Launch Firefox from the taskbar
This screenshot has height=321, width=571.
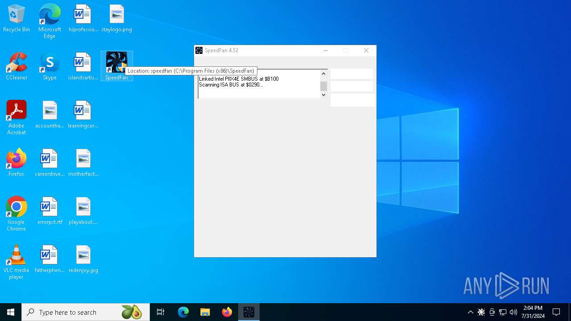click(x=227, y=312)
